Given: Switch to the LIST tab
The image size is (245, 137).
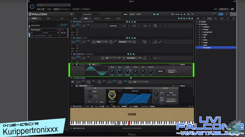Looking at the screenshot, I should pos(62,18).
